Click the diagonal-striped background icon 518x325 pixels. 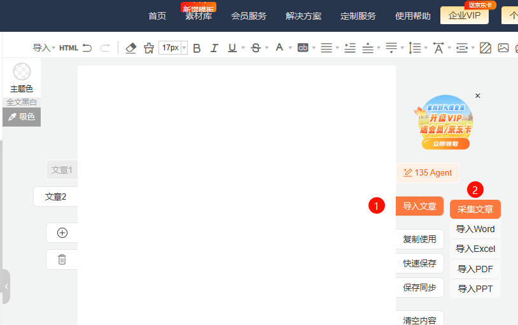(486, 48)
